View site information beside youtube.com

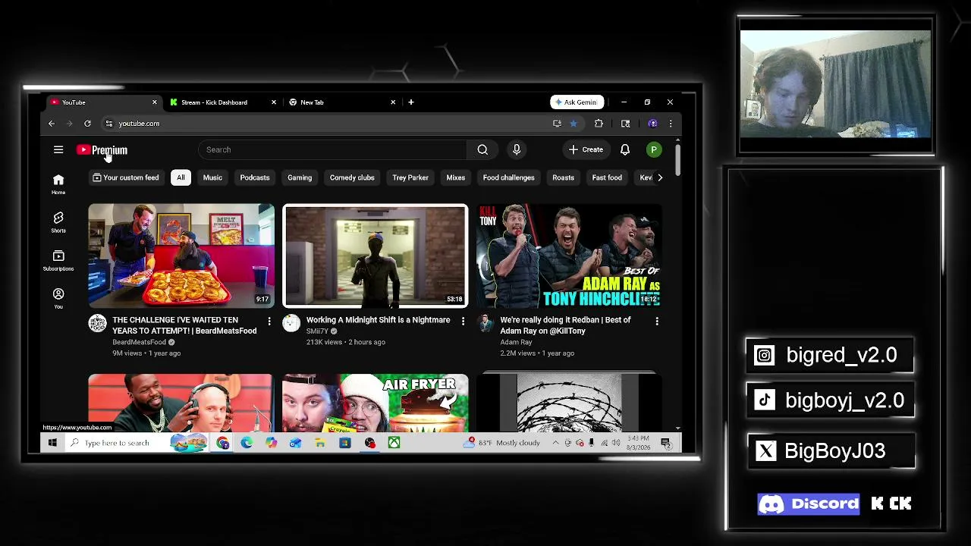[x=109, y=124]
